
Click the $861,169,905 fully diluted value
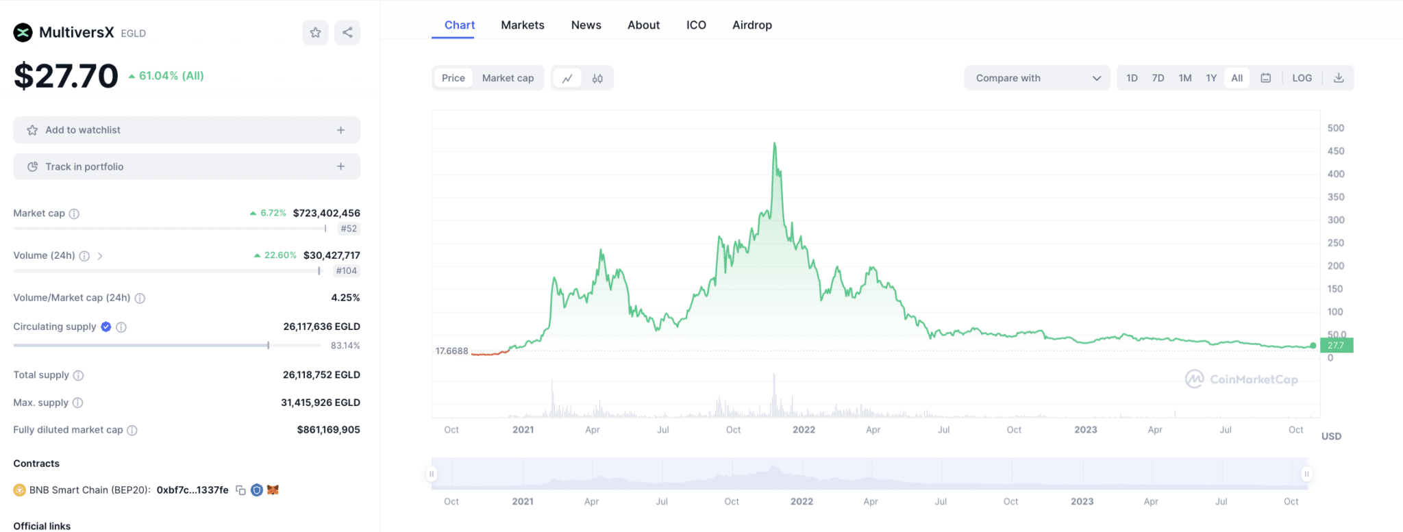328,430
